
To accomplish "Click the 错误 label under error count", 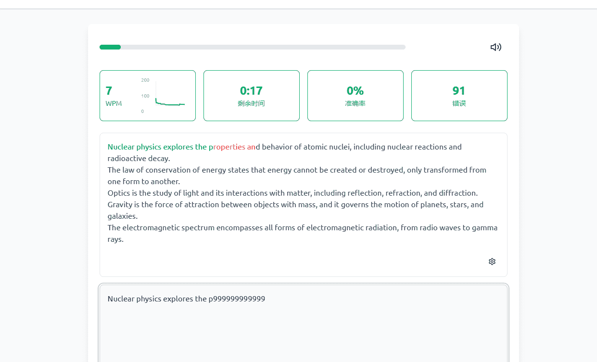I will (x=459, y=103).
